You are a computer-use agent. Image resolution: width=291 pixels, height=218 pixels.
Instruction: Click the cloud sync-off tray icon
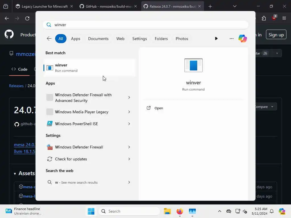pos(229,211)
